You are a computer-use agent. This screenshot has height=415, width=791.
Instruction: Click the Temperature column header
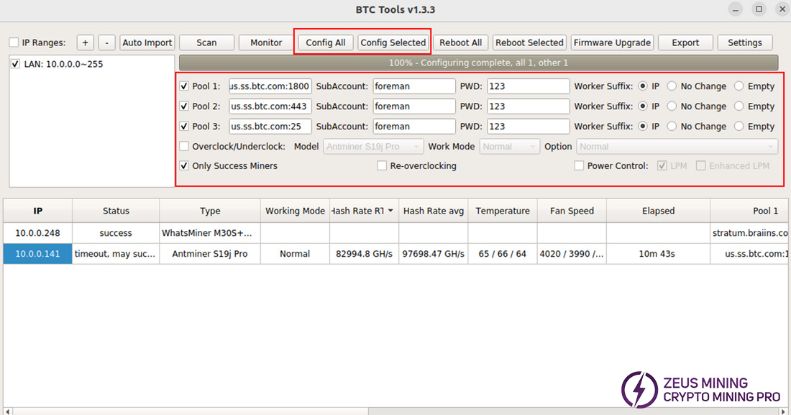tap(503, 211)
